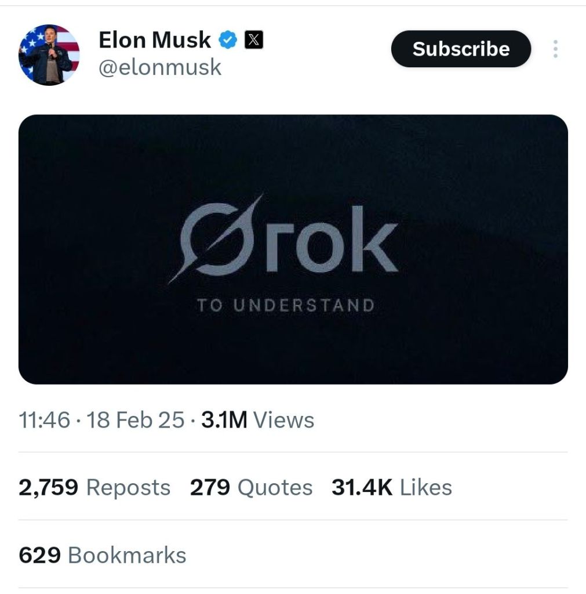Open the @elonmusk handle link
586x594 pixels.
(160, 67)
